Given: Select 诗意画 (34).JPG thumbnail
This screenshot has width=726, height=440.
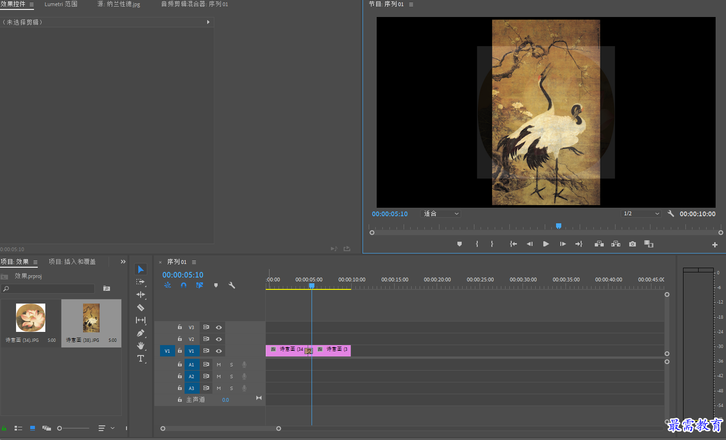Looking at the screenshot, I should coord(31,318).
